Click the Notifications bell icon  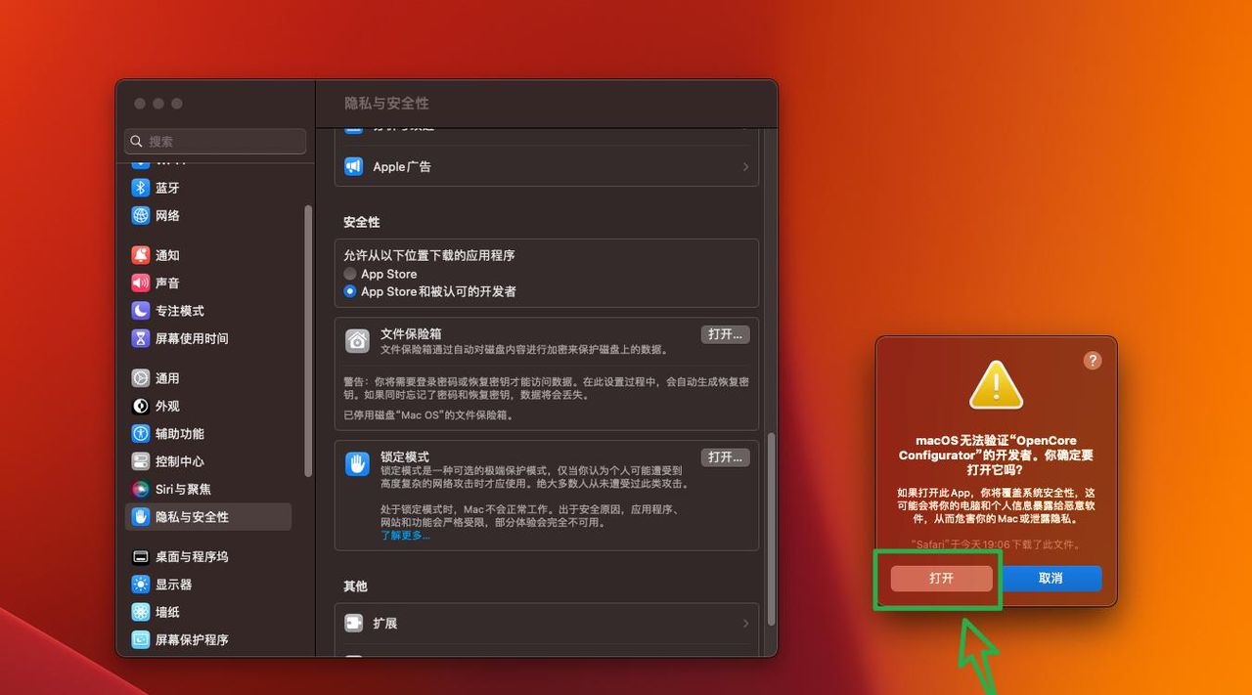click(x=141, y=255)
